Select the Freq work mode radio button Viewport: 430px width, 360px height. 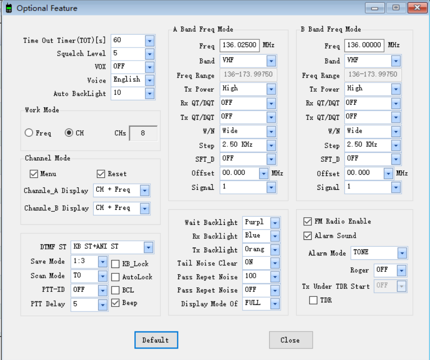click(x=29, y=133)
